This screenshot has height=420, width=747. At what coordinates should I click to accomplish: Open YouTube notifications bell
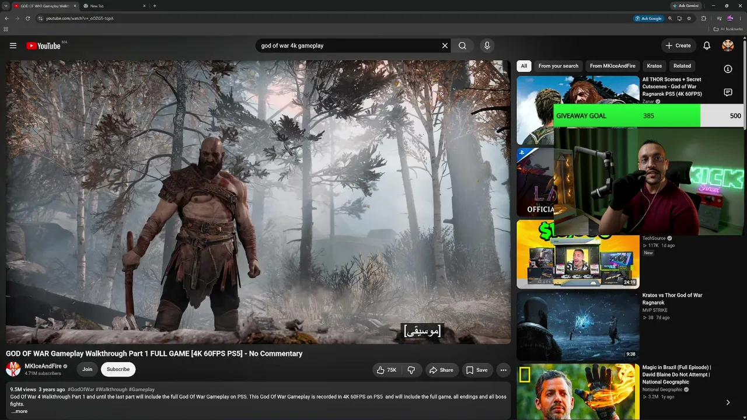click(707, 45)
